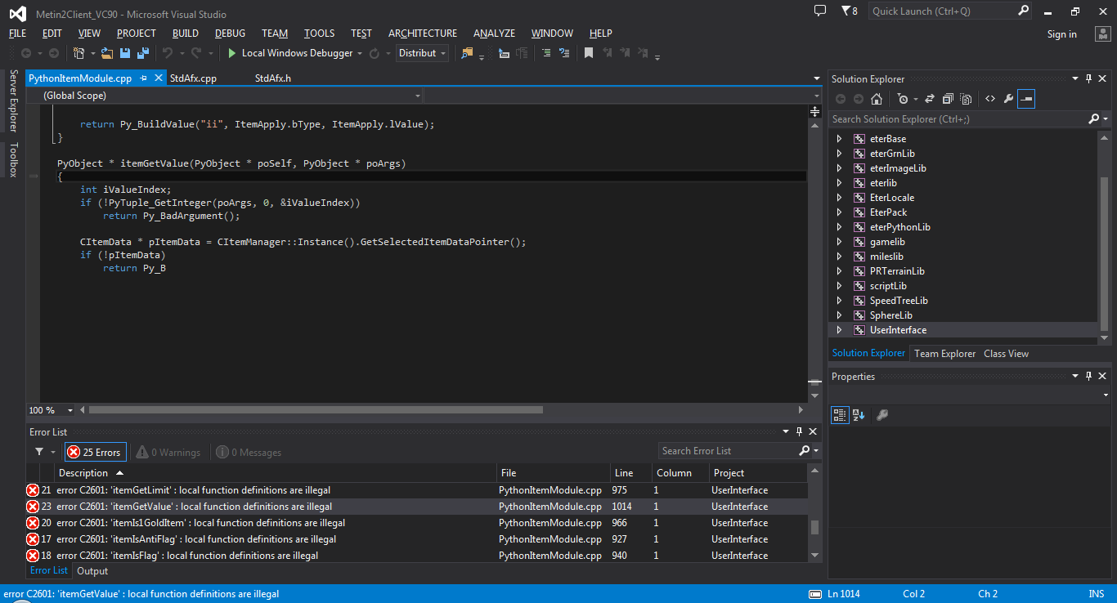Image resolution: width=1117 pixels, height=603 pixels.
Task: Click the Categorized icon in Properties panel
Action: coord(840,415)
